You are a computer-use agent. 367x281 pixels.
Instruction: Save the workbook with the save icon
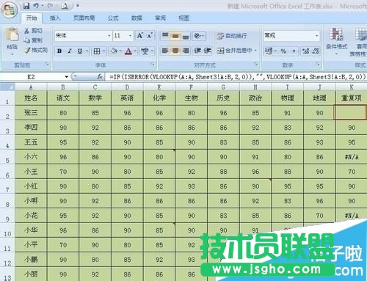(x=26, y=5)
